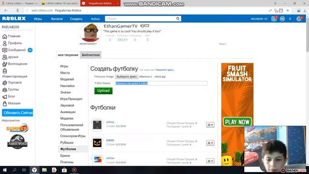This screenshot has width=309, height=174.
Task: Open File Explorer from the taskbar
Action: 44,170
